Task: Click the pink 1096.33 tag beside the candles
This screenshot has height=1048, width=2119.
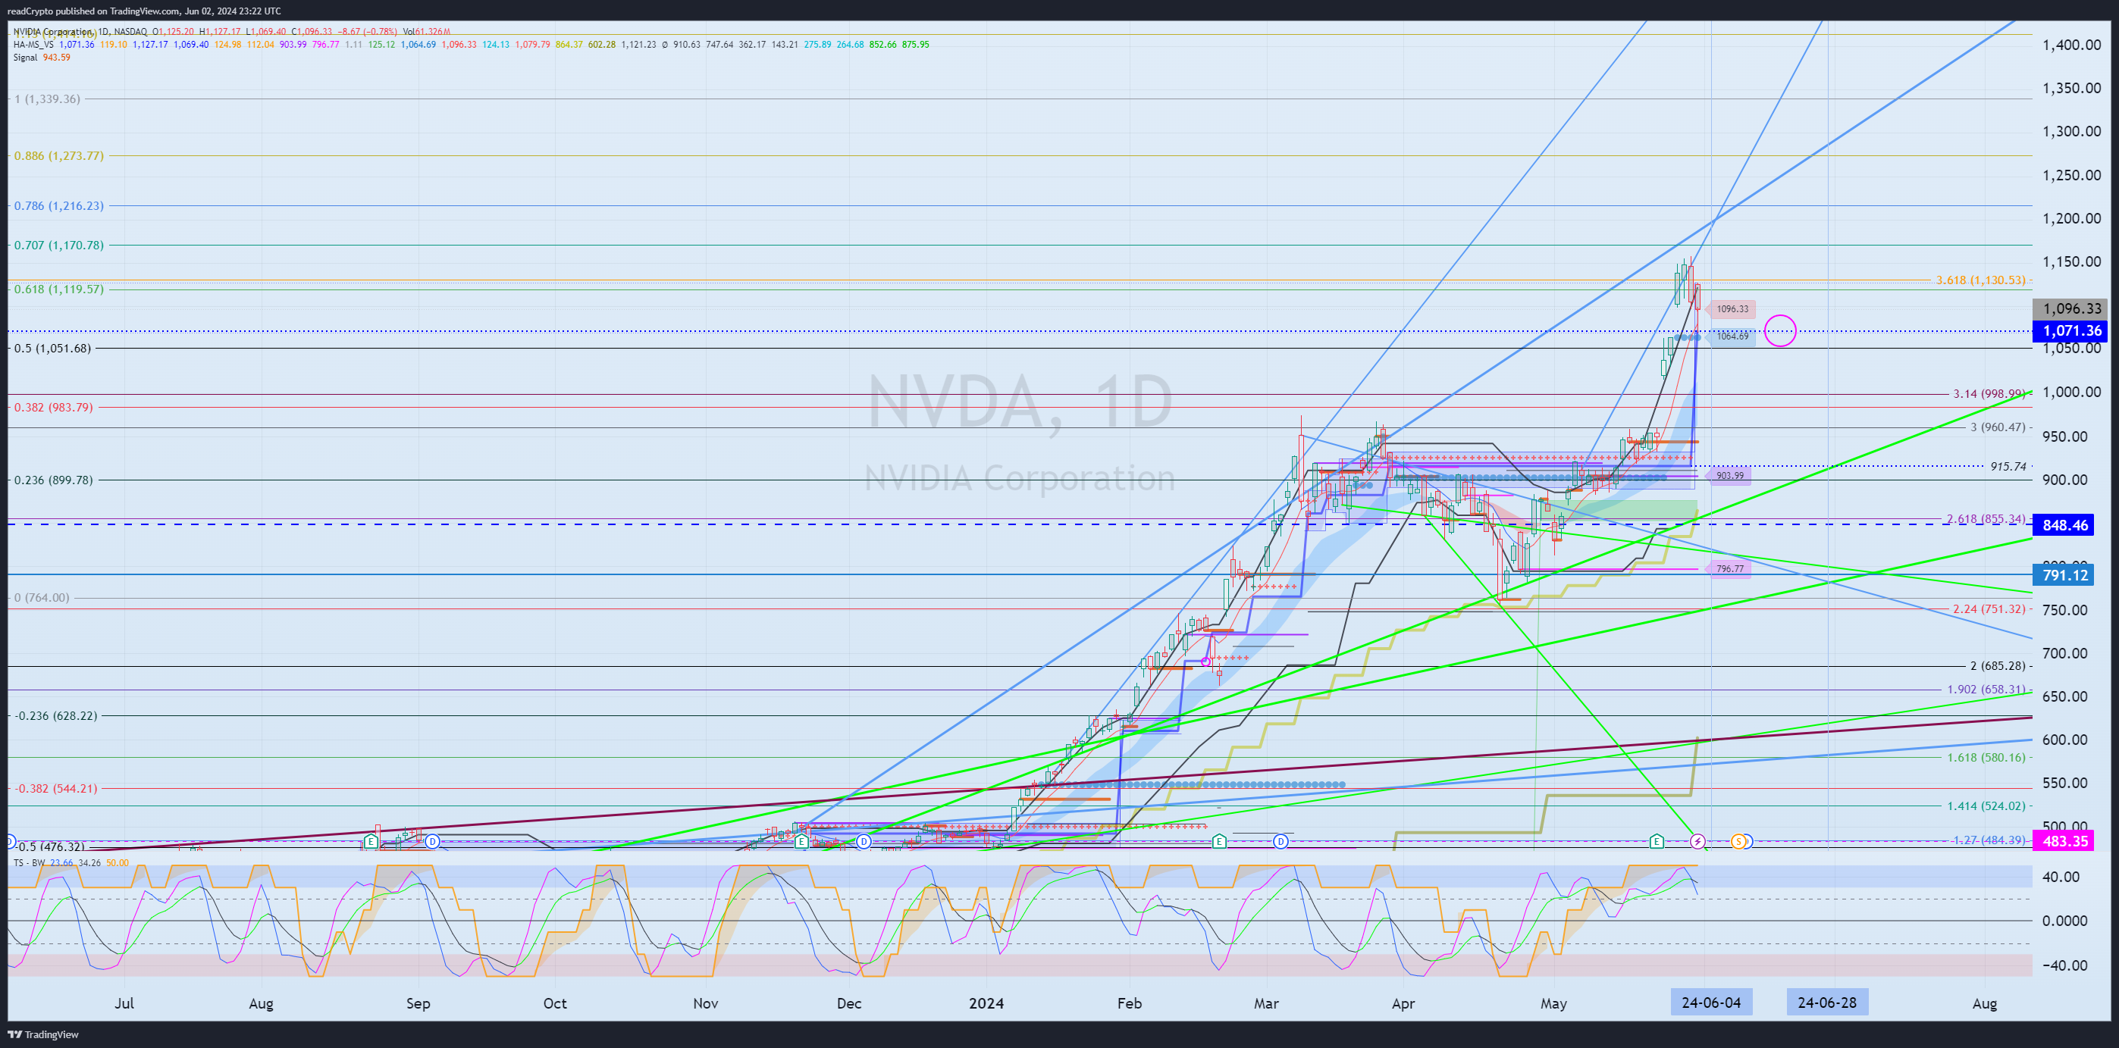Action: click(1731, 309)
